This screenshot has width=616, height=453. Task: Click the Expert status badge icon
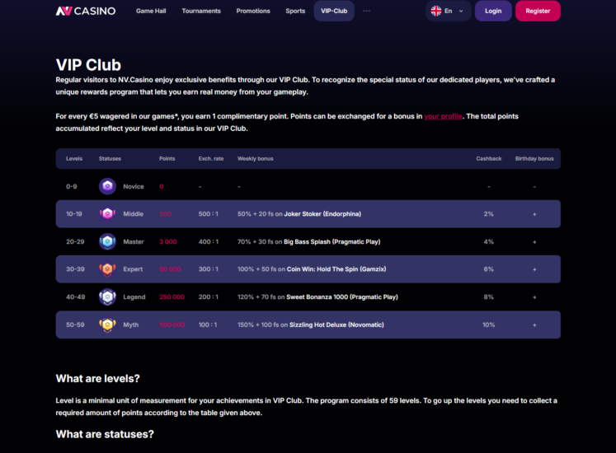(x=107, y=269)
